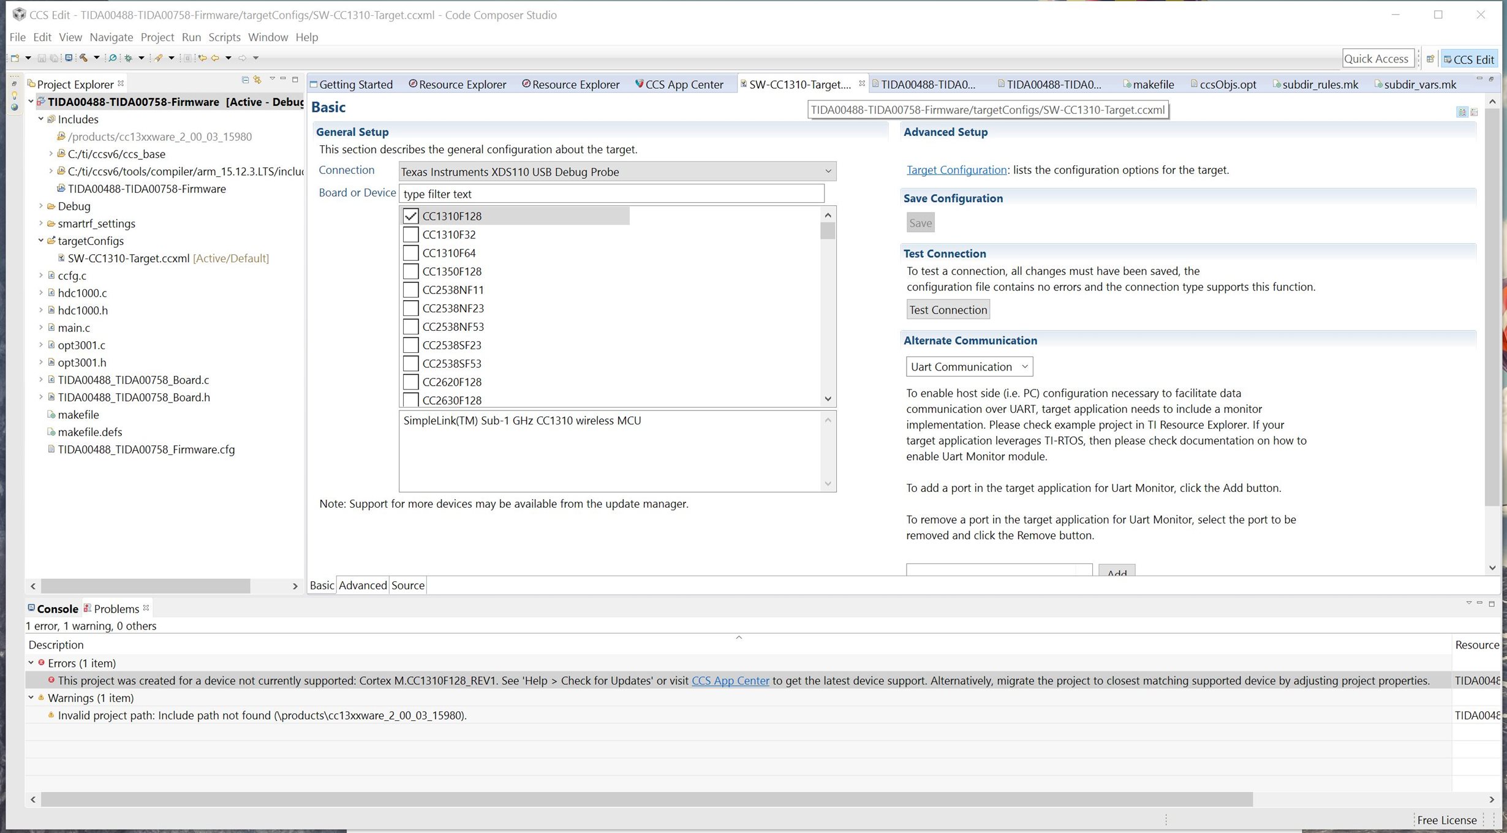
Task: Click the New project toolbar icon
Action: [x=15, y=58]
